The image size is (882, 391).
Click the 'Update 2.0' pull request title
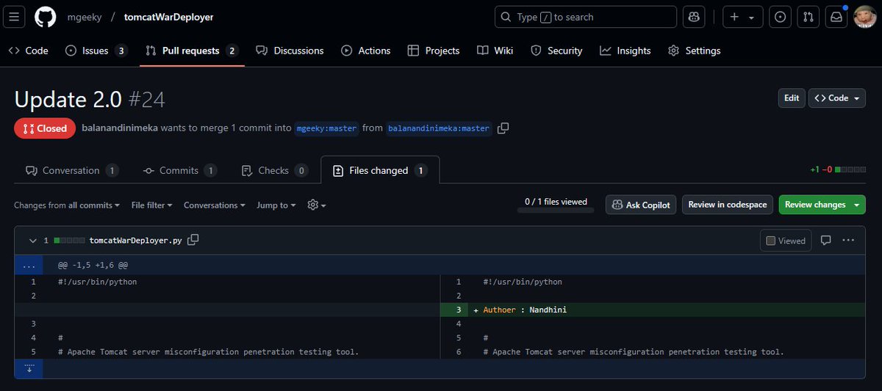(x=68, y=98)
